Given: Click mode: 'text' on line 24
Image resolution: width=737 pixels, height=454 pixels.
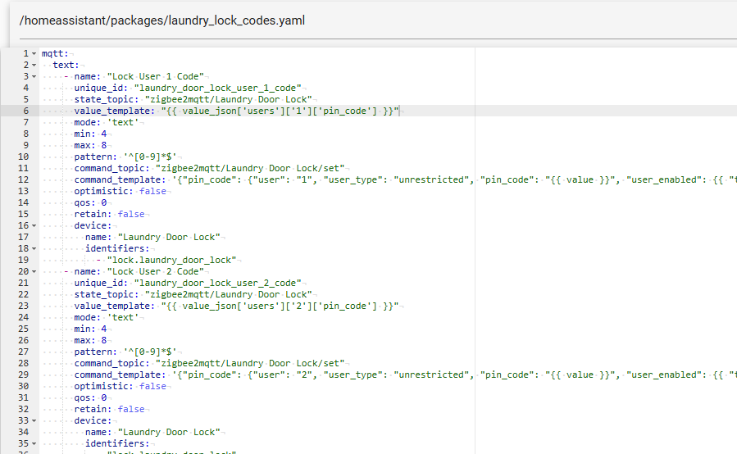Looking at the screenshot, I should point(107,317).
